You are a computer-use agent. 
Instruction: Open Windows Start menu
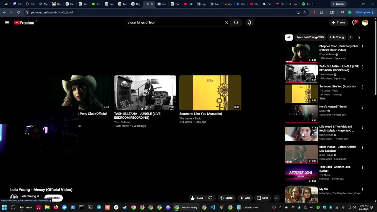(x=4, y=207)
